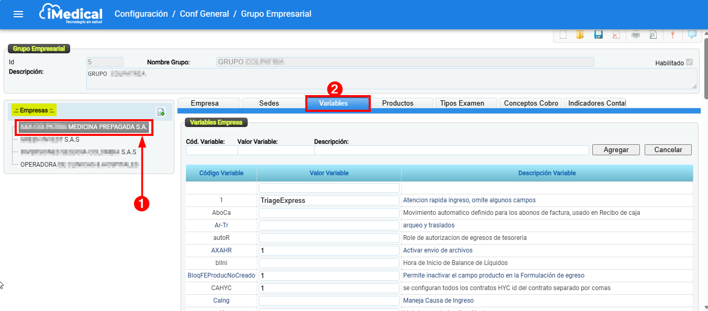The image size is (708, 311).
Task: Save using the blue floppy disk icon
Action: pos(598,35)
